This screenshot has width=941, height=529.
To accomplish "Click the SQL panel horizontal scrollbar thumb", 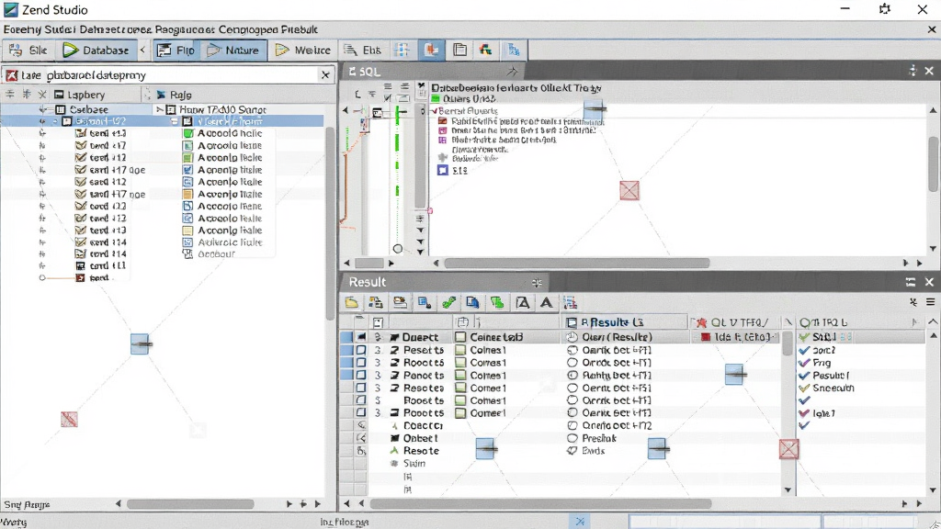I will pos(577,263).
